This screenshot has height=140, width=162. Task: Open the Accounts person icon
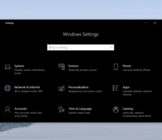8,110
